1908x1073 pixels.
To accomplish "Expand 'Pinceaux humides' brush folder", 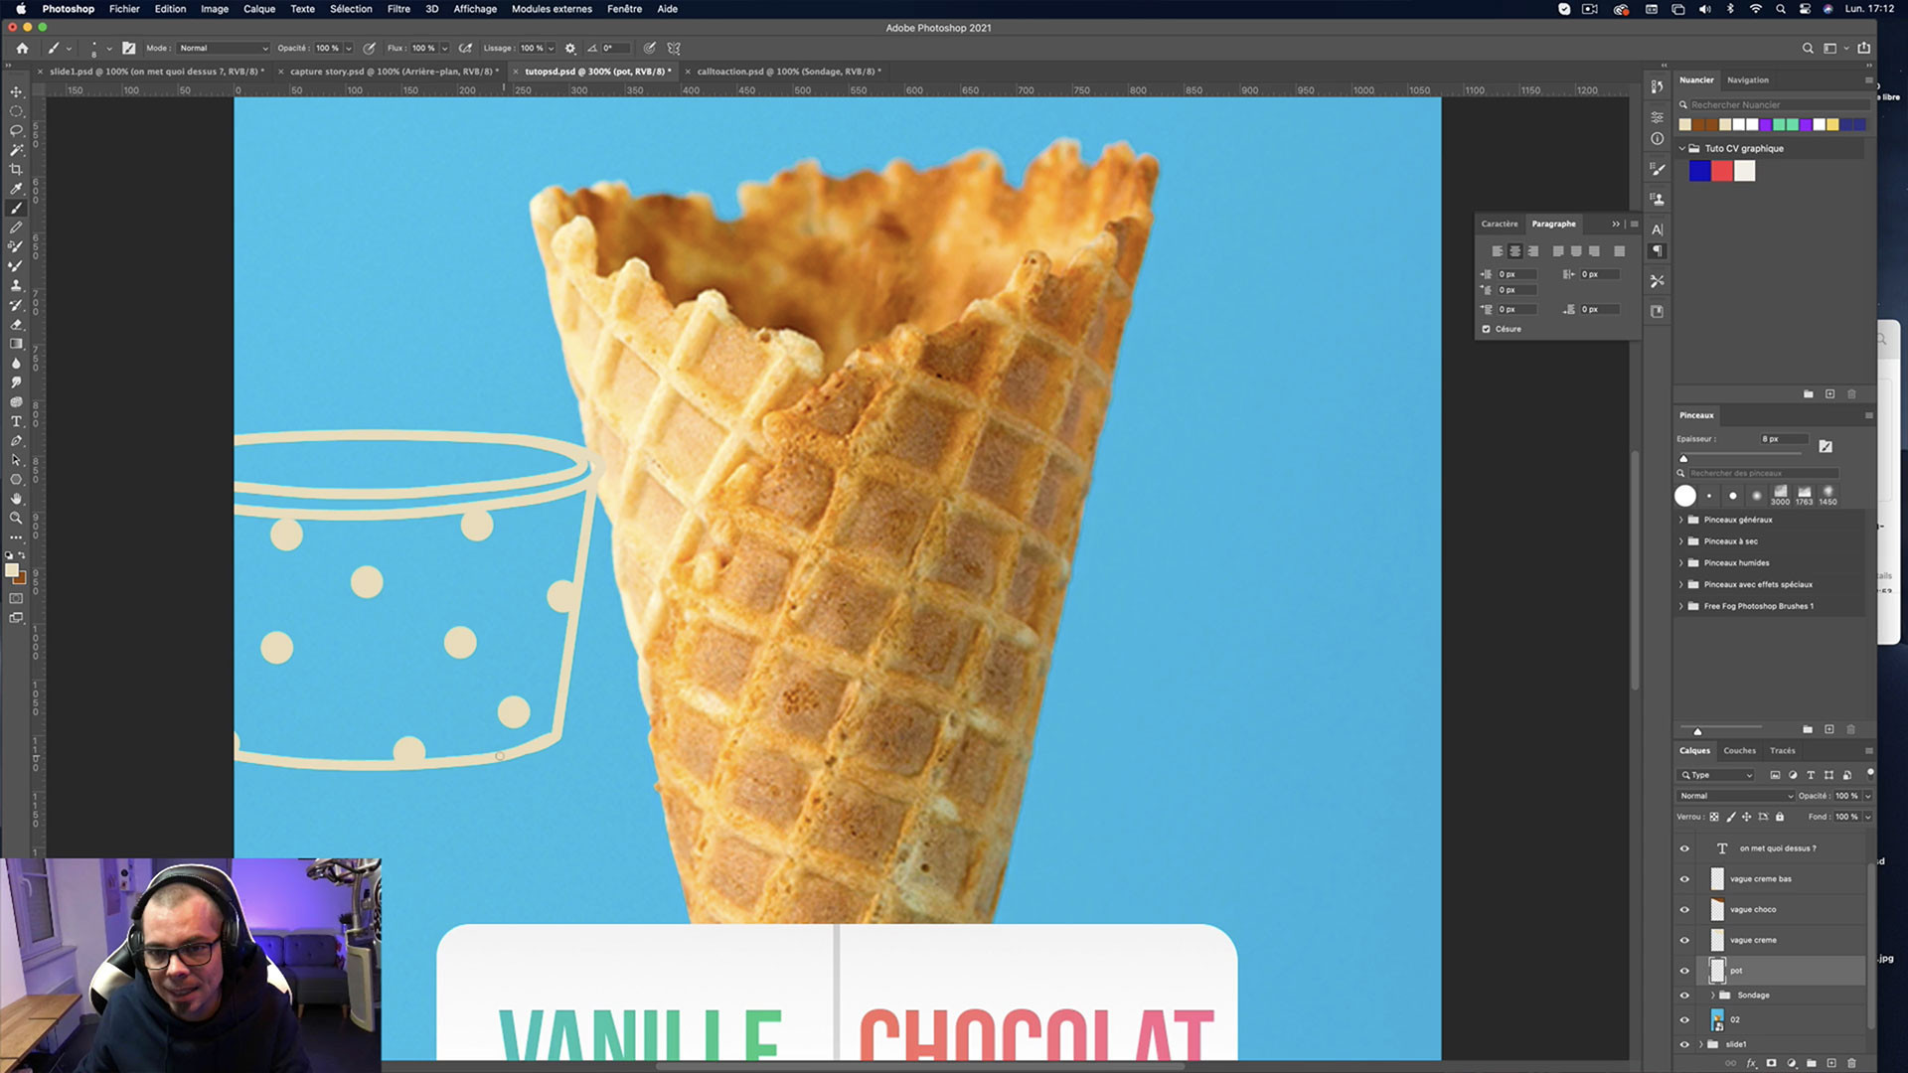I will coord(1681,563).
